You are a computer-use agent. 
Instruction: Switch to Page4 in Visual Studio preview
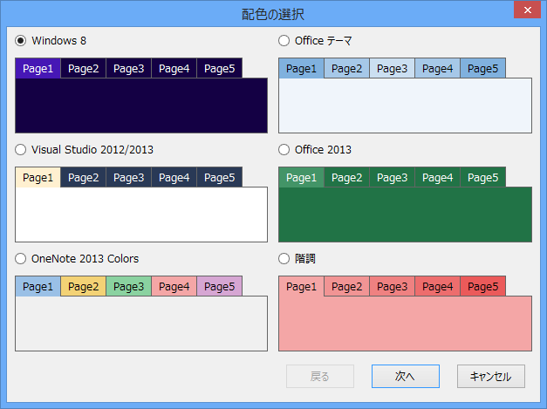(x=174, y=178)
